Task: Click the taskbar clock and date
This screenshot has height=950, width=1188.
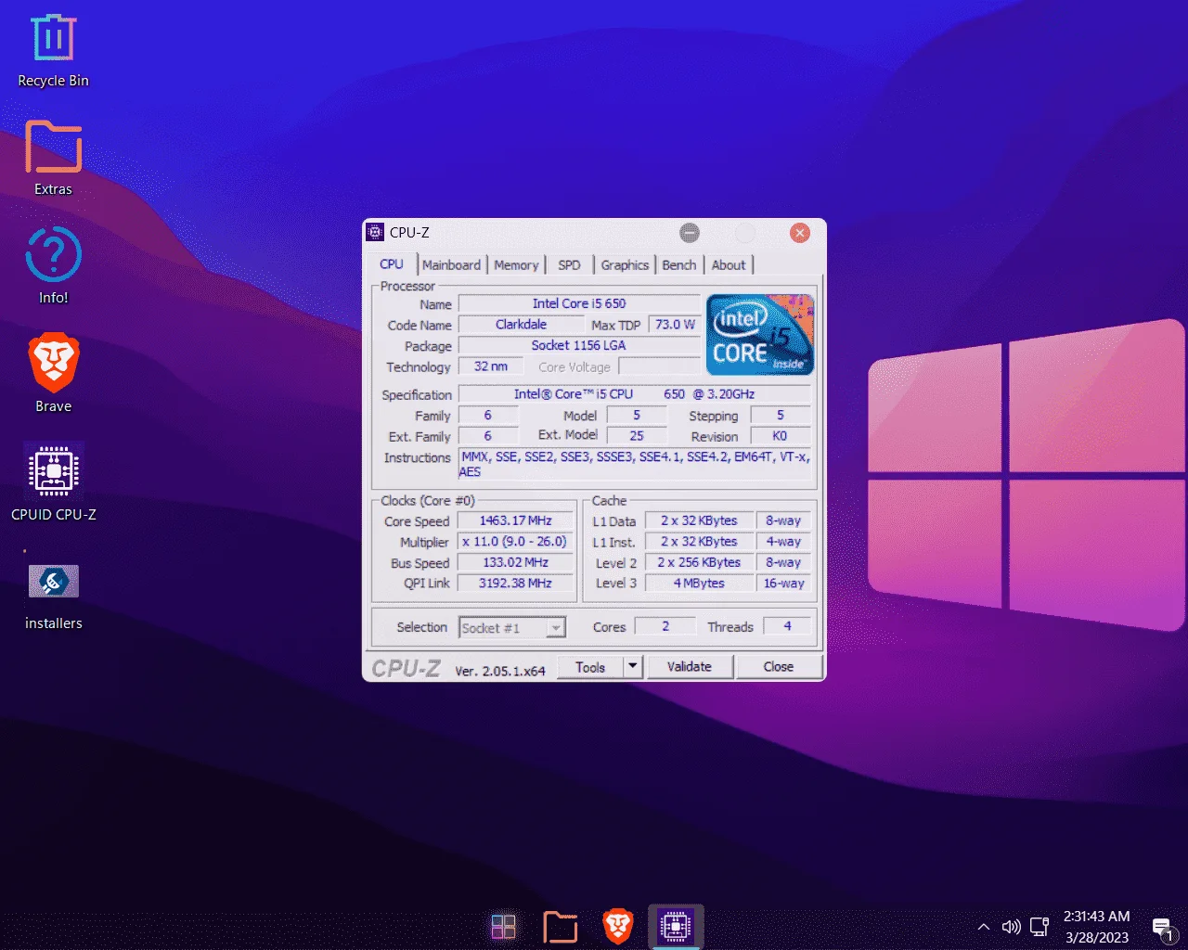Action: click(x=1097, y=927)
